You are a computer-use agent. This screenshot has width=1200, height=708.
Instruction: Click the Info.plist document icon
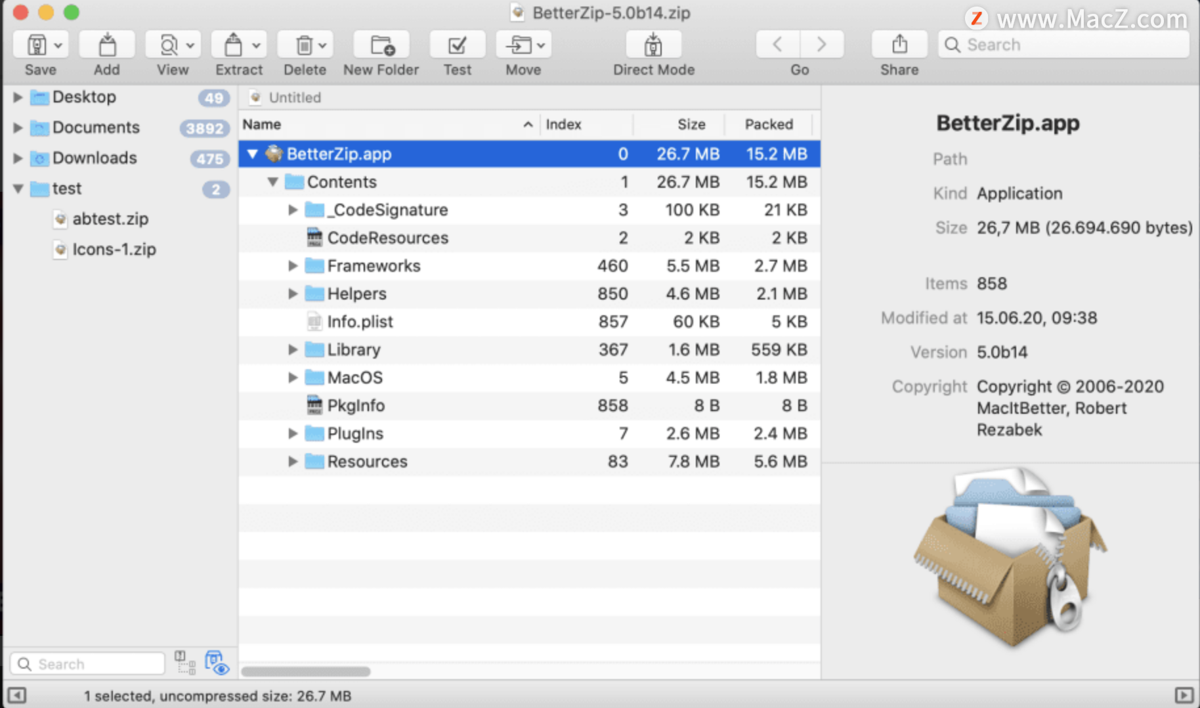click(x=315, y=321)
